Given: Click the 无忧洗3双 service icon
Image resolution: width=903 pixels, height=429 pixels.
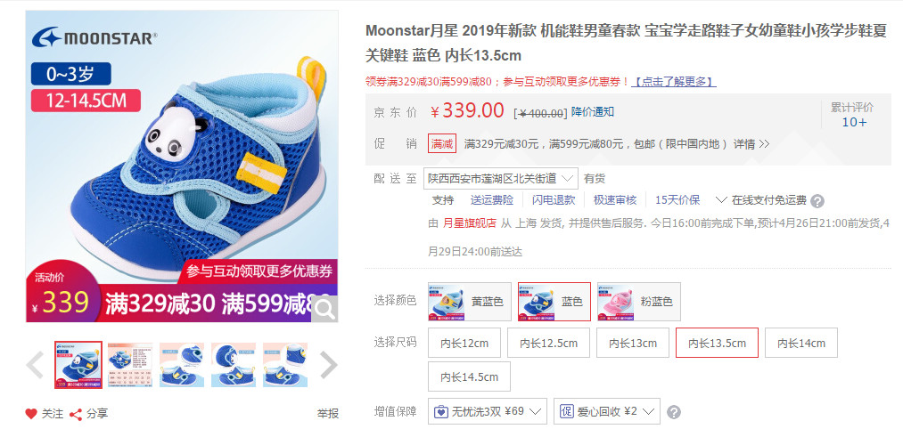Looking at the screenshot, I should (x=440, y=412).
